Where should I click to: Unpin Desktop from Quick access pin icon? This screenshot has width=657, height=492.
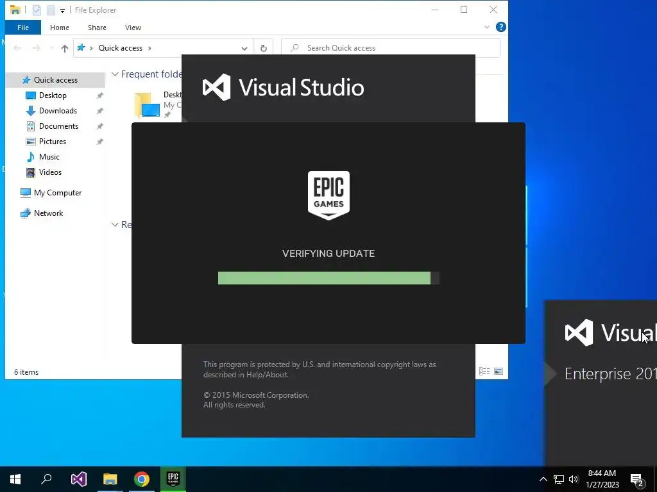(99, 96)
